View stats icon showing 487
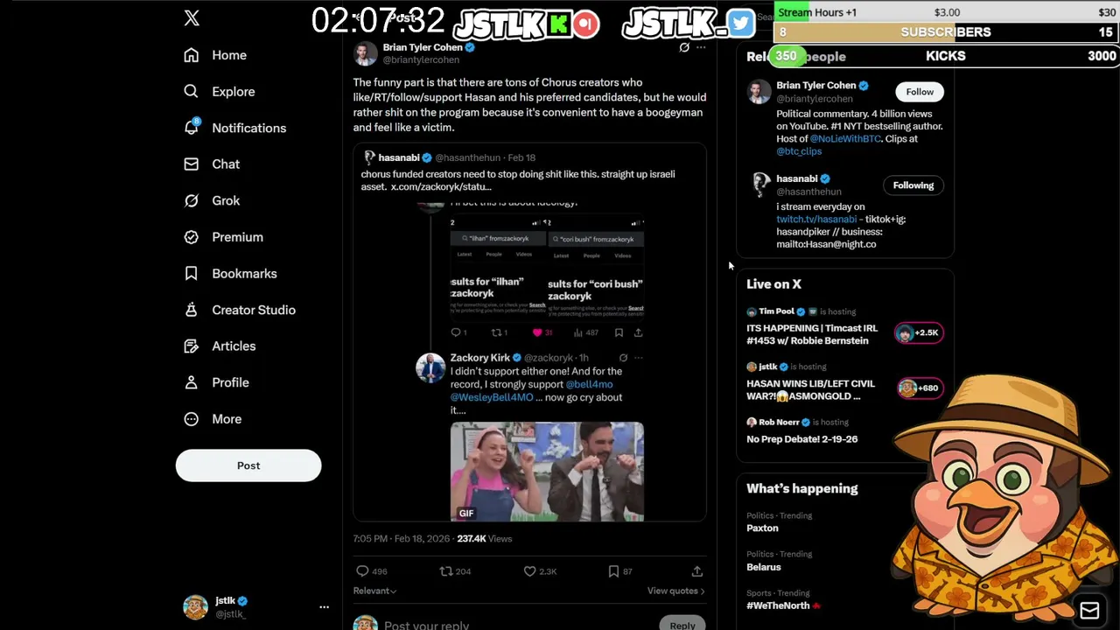 click(x=578, y=332)
